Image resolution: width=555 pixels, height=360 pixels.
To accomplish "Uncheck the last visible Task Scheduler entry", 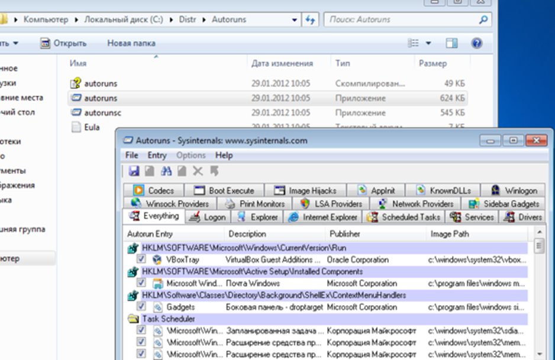I will click(x=141, y=354).
